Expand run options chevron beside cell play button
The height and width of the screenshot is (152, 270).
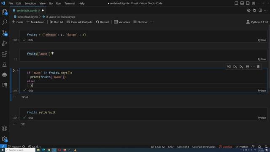[18, 71]
